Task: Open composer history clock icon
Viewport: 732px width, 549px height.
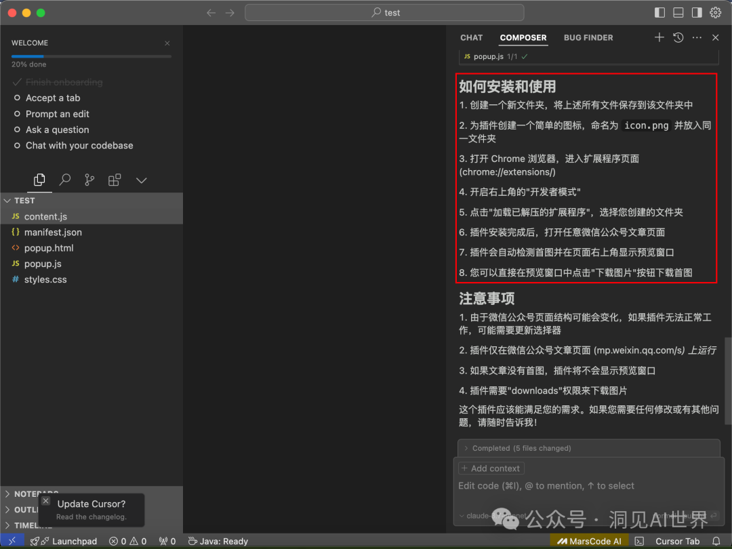Action: 678,38
